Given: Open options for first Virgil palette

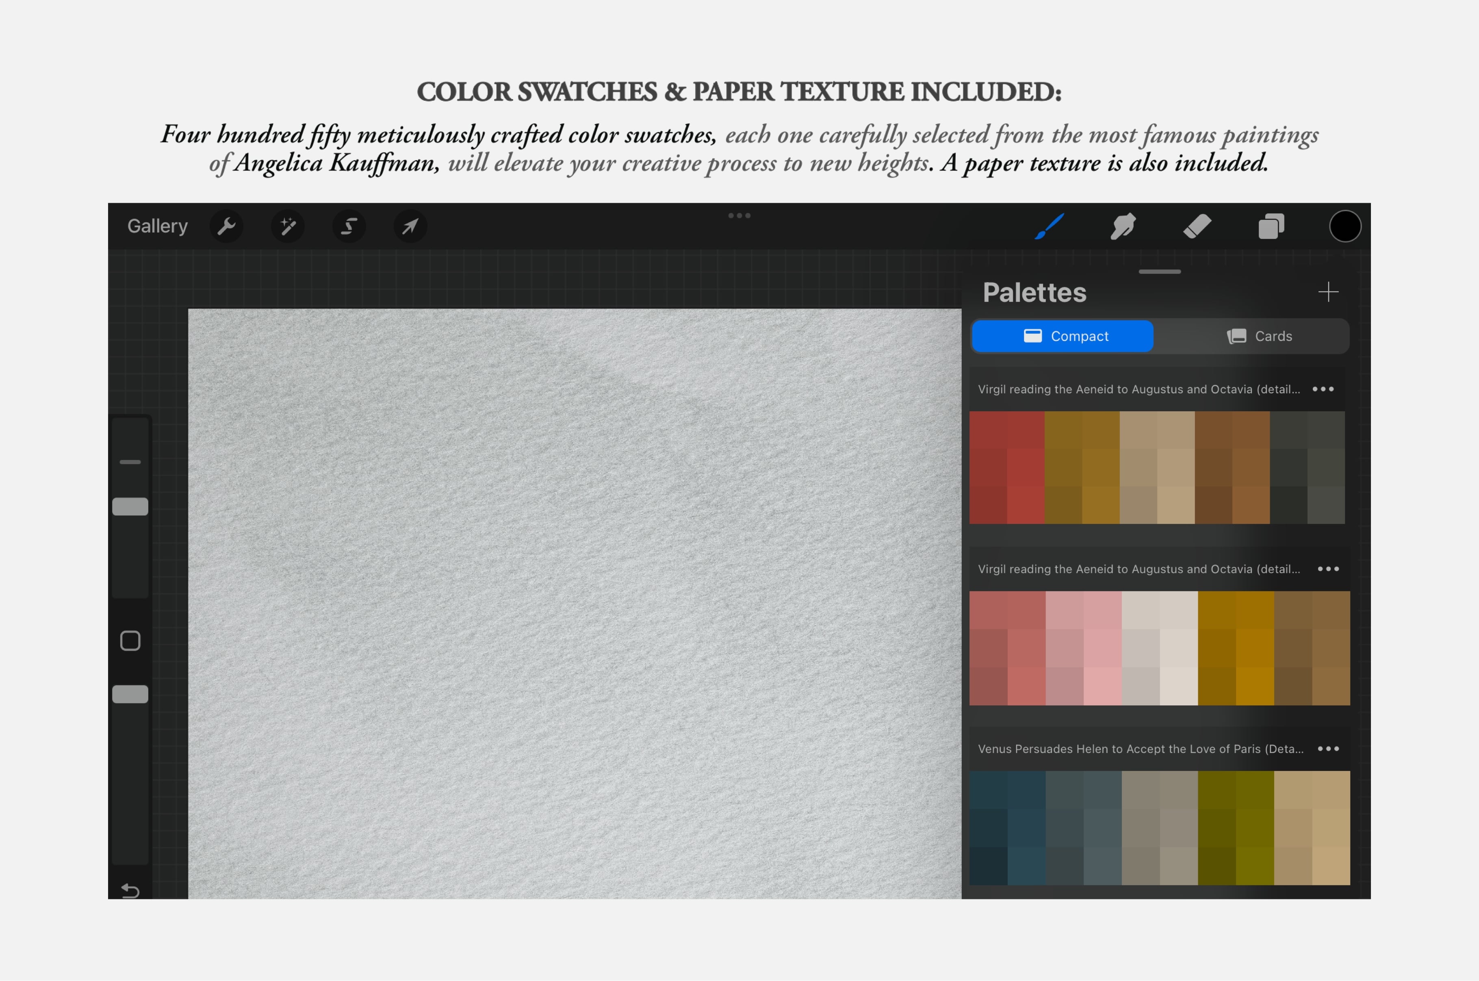Looking at the screenshot, I should (x=1323, y=389).
